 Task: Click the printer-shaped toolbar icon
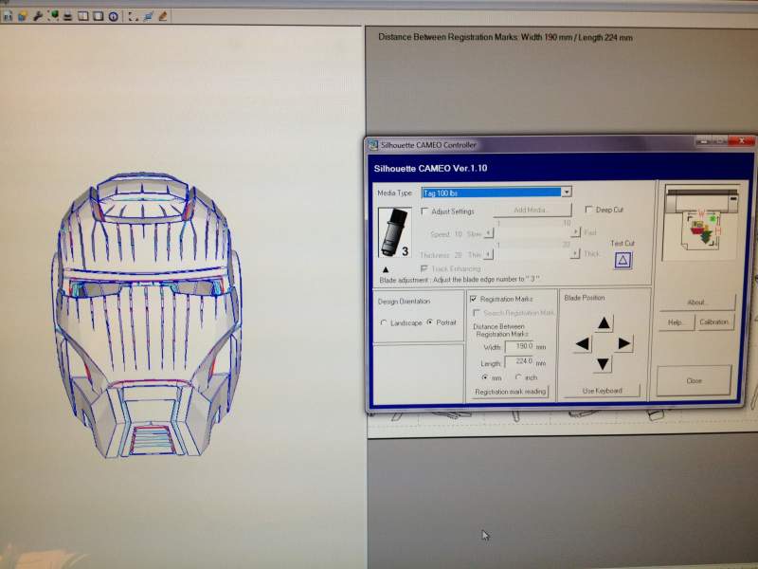tap(68, 16)
